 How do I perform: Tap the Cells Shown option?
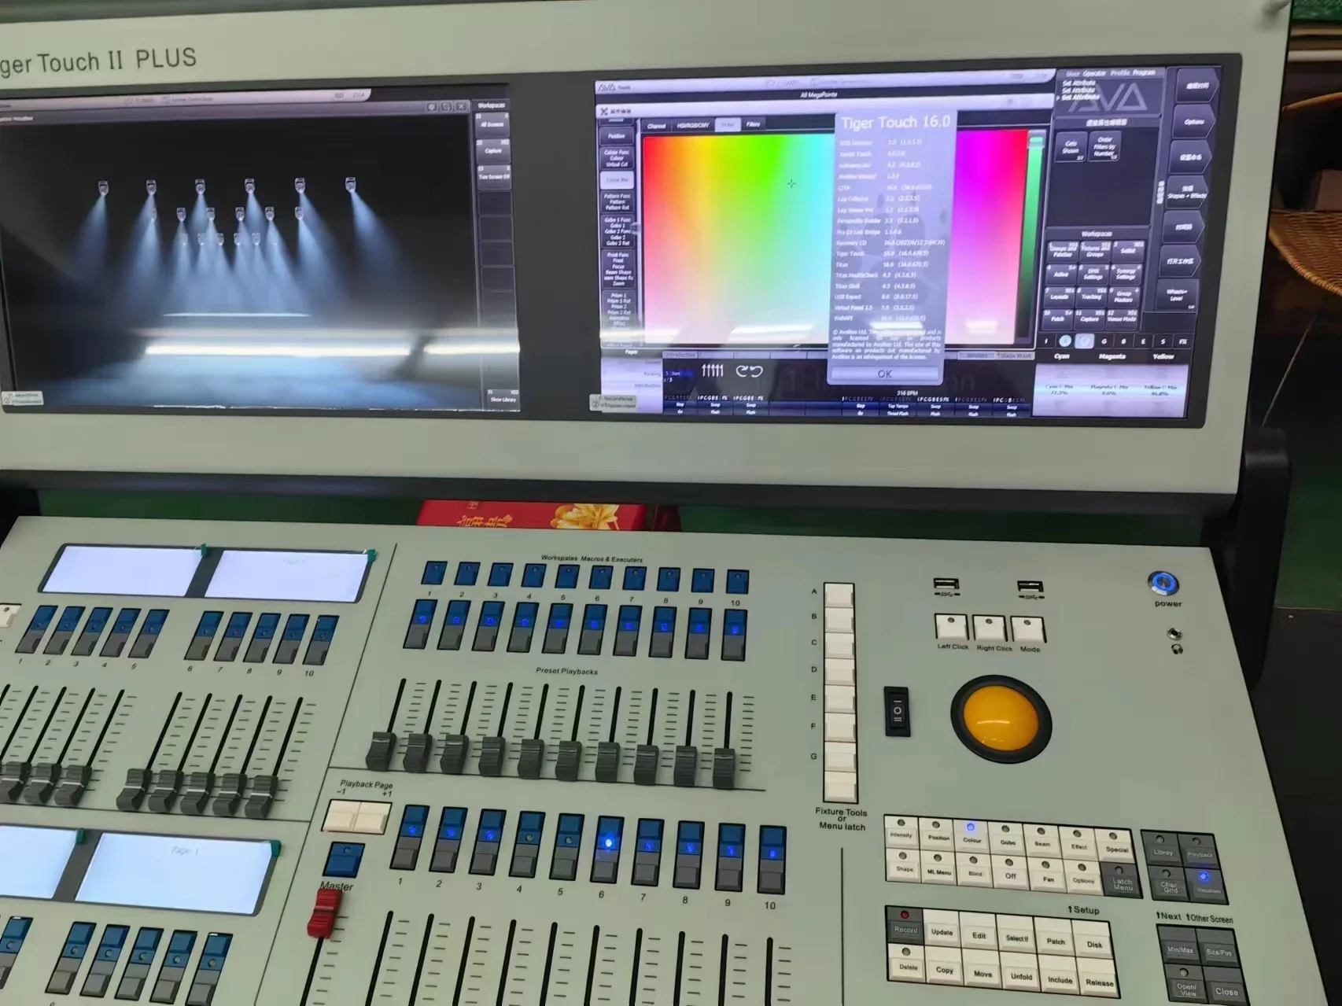click(x=1071, y=147)
